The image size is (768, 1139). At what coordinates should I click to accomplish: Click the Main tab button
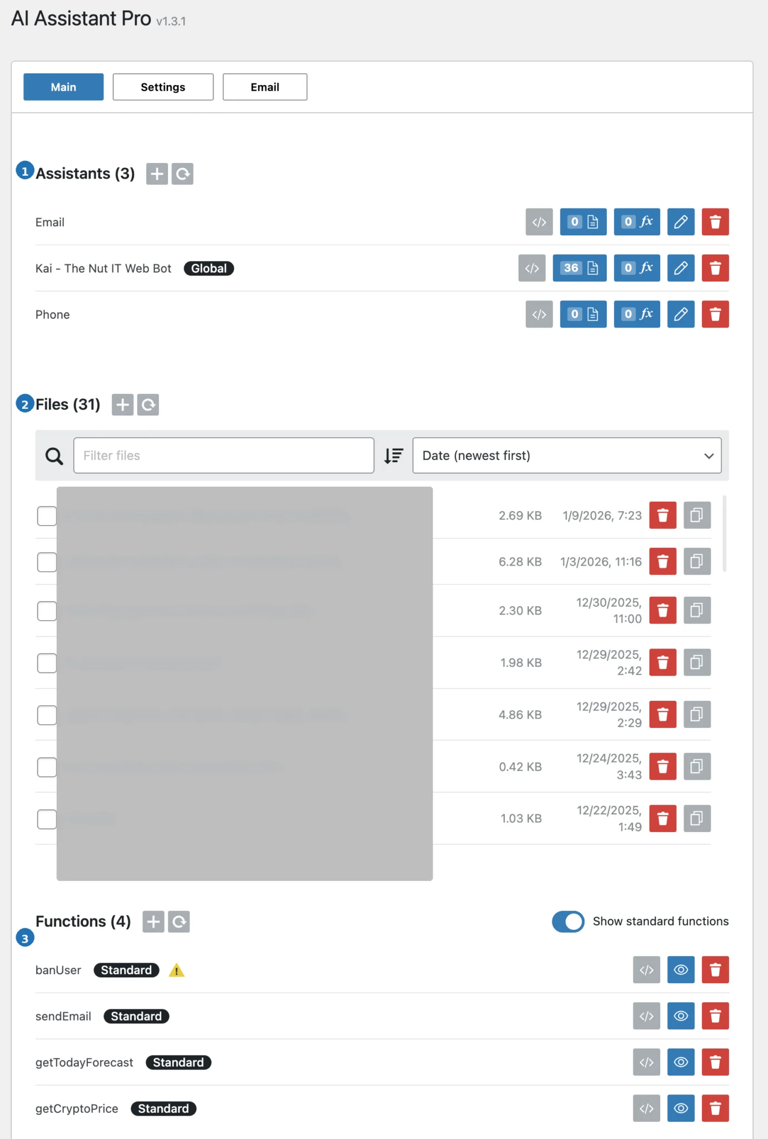click(63, 87)
